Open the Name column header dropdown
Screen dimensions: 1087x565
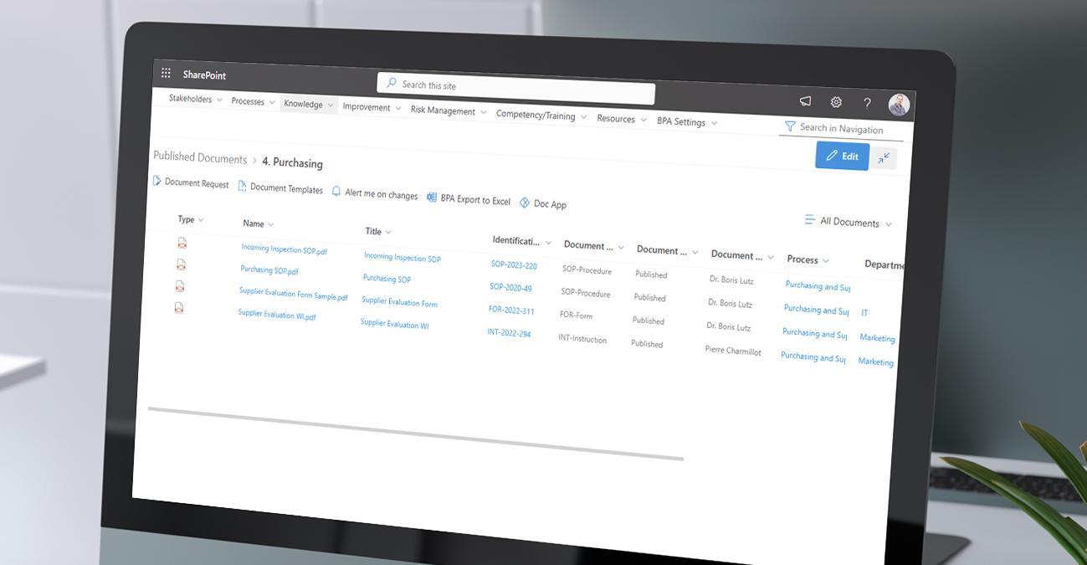(259, 223)
